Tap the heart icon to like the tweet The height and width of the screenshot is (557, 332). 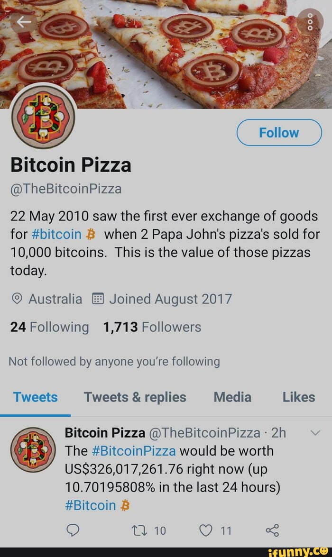pos(206,531)
